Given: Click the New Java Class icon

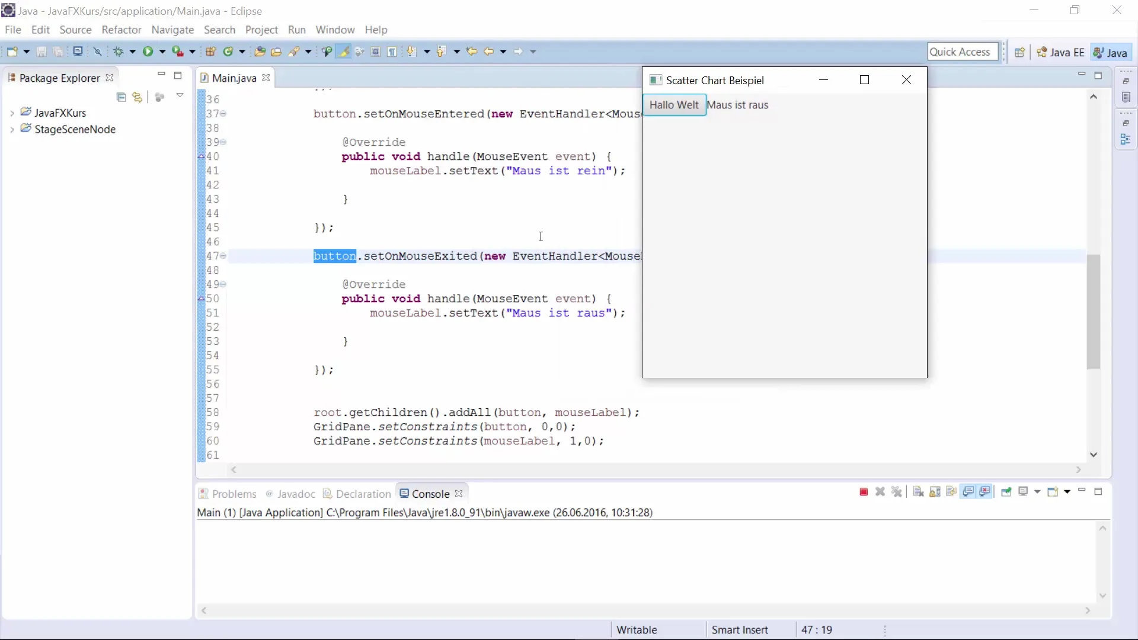Looking at the screenshot, I should click(x=228, y=52).
